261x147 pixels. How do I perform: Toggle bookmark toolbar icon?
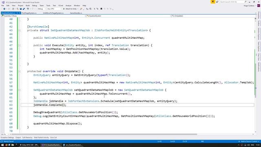(x=101, y=9)
